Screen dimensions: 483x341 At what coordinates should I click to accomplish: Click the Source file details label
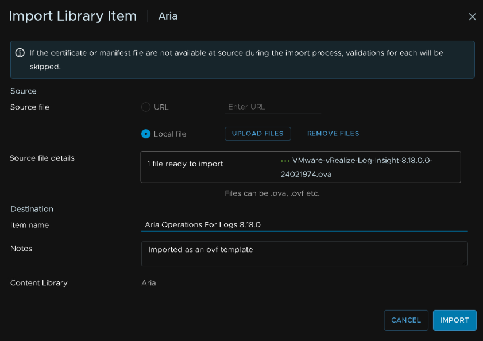point(42,158)
